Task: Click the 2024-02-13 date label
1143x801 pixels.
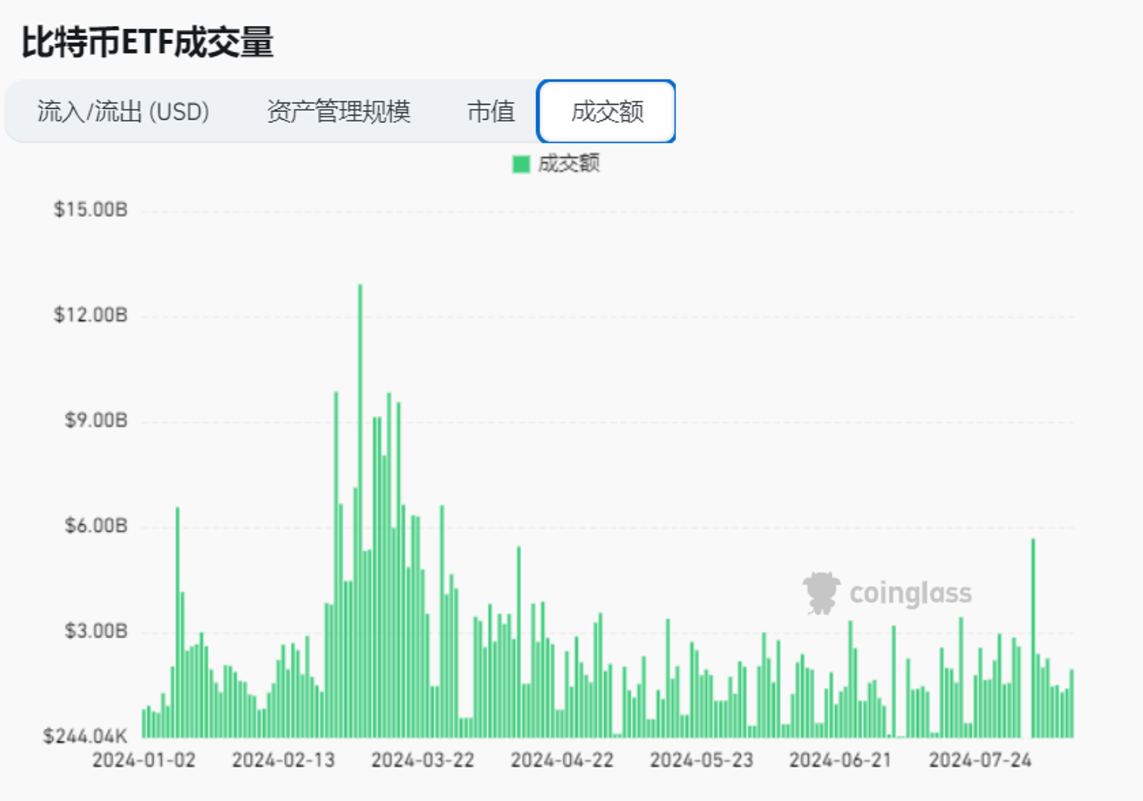Action: (283, 760)
